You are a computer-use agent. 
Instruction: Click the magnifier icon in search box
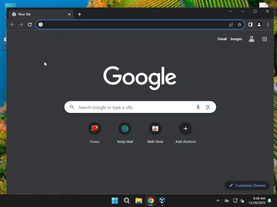click(x=72, y=107)
